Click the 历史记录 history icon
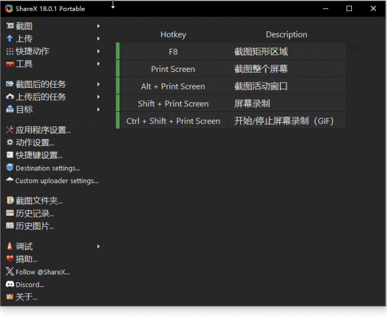This screenshot has width=387, height=318. point(10,213)
